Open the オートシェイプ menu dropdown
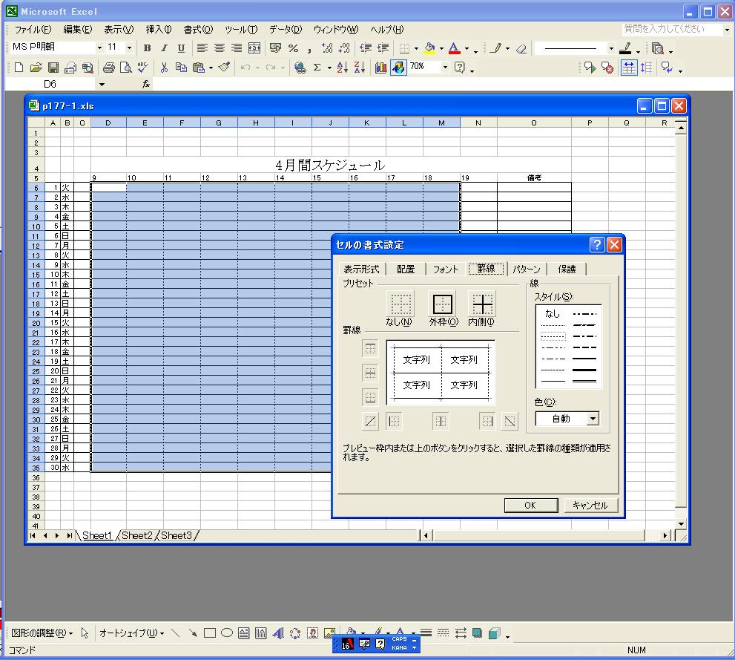Viewport: 735px width, 660px height. click(132, 633)
